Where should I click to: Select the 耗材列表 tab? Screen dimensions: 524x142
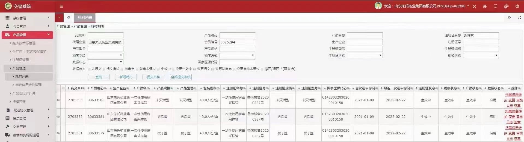(85, 17)
